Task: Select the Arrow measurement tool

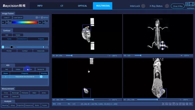Action: coord(44,93)
